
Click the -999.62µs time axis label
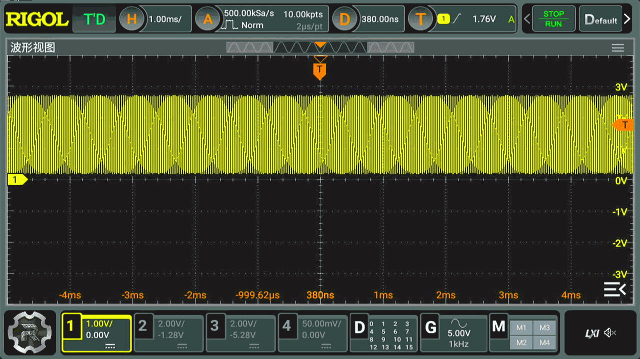point(257,295)
